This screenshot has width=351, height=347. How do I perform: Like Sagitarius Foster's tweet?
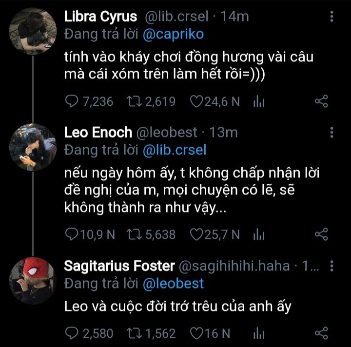pyautogui.click(x=196, y=333)
